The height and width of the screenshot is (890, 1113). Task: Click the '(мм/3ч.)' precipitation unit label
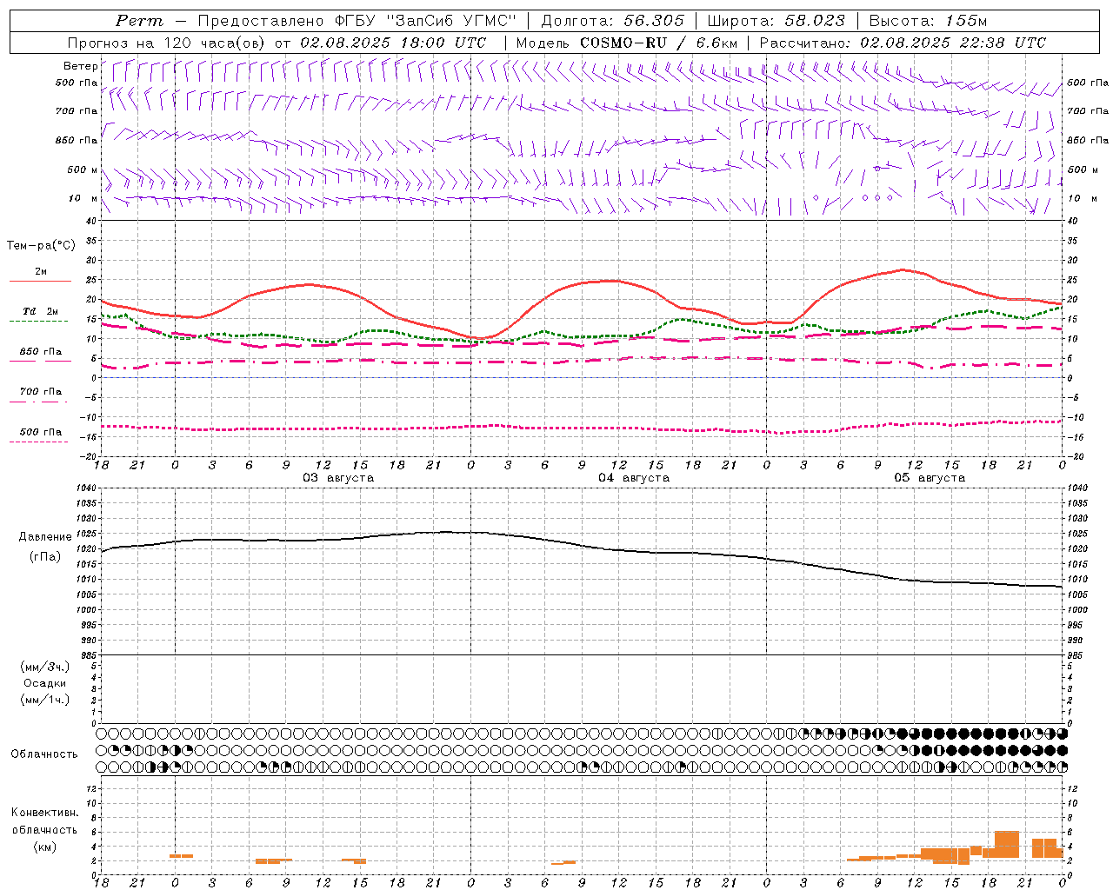tap(45, 667)
